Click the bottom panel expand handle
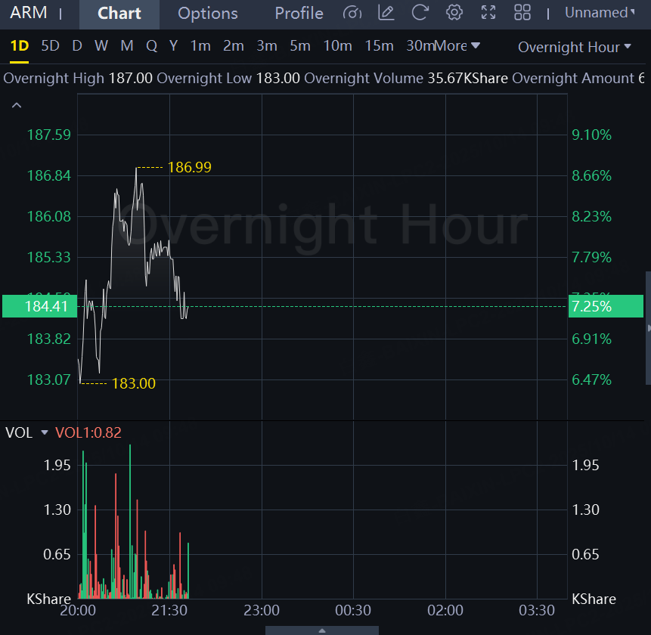 322,630
